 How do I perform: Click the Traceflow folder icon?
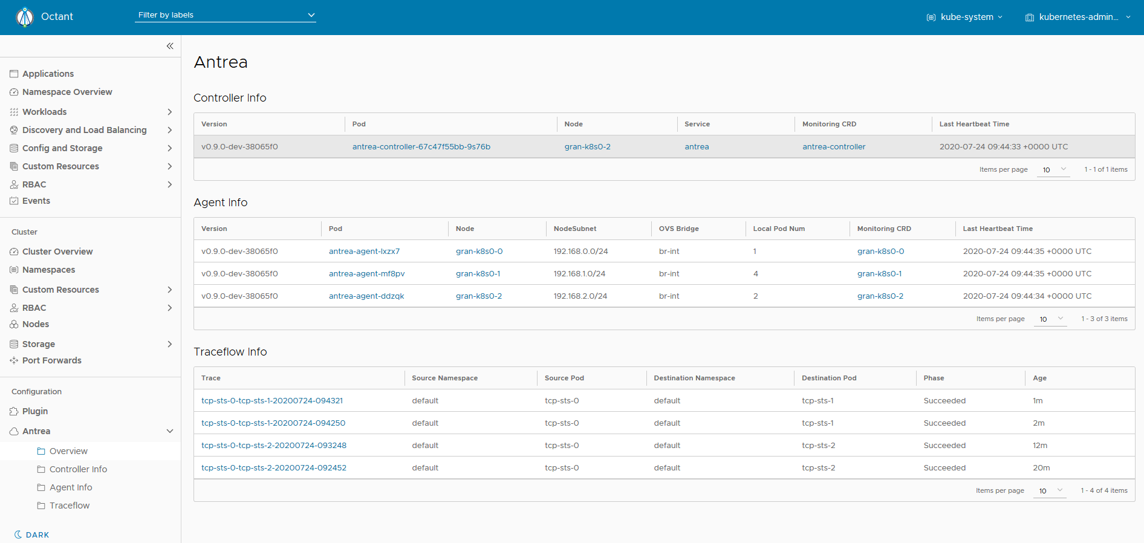[x=41, y=506]
